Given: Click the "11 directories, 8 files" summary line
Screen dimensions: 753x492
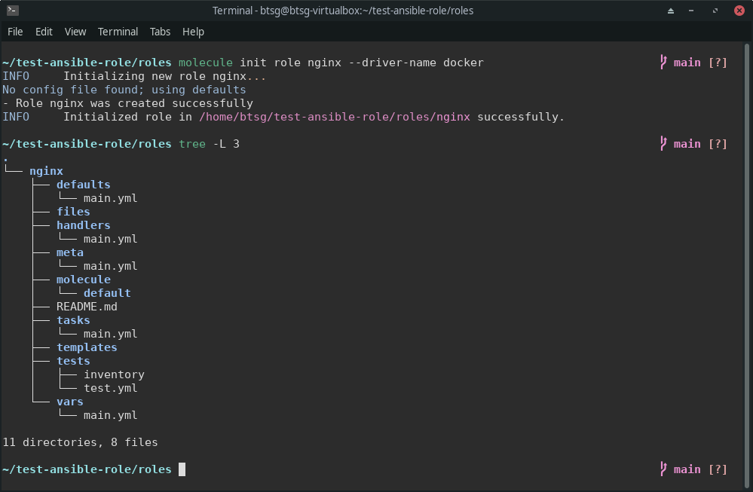Looking at the screenshot, I should pos(81,442).
